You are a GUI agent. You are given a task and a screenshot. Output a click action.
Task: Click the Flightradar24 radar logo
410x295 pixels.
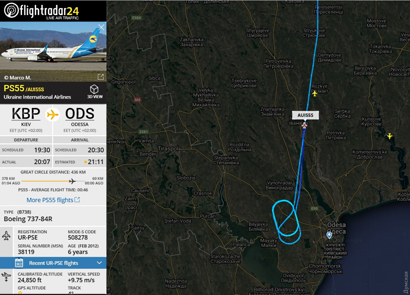pyautogui.click(x=11, y=10)
